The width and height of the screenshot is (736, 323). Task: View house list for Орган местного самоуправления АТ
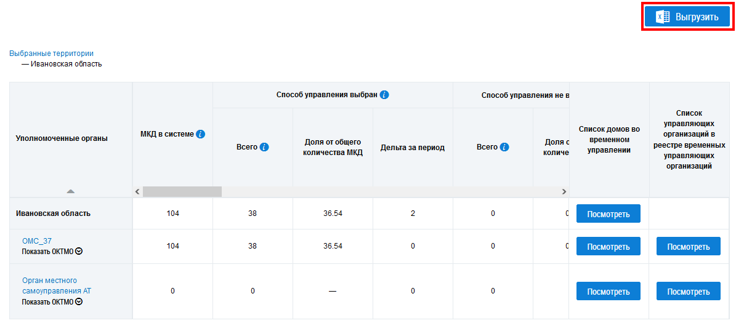click(x=609, y=292)
